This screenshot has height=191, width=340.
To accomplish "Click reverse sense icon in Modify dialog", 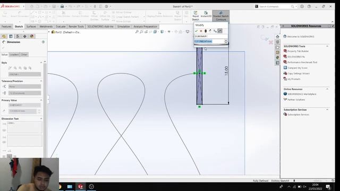I will tap(210, 31).
